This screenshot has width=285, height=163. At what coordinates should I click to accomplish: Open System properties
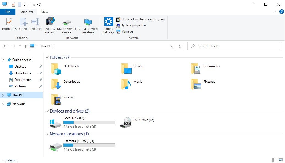(131, 25)
